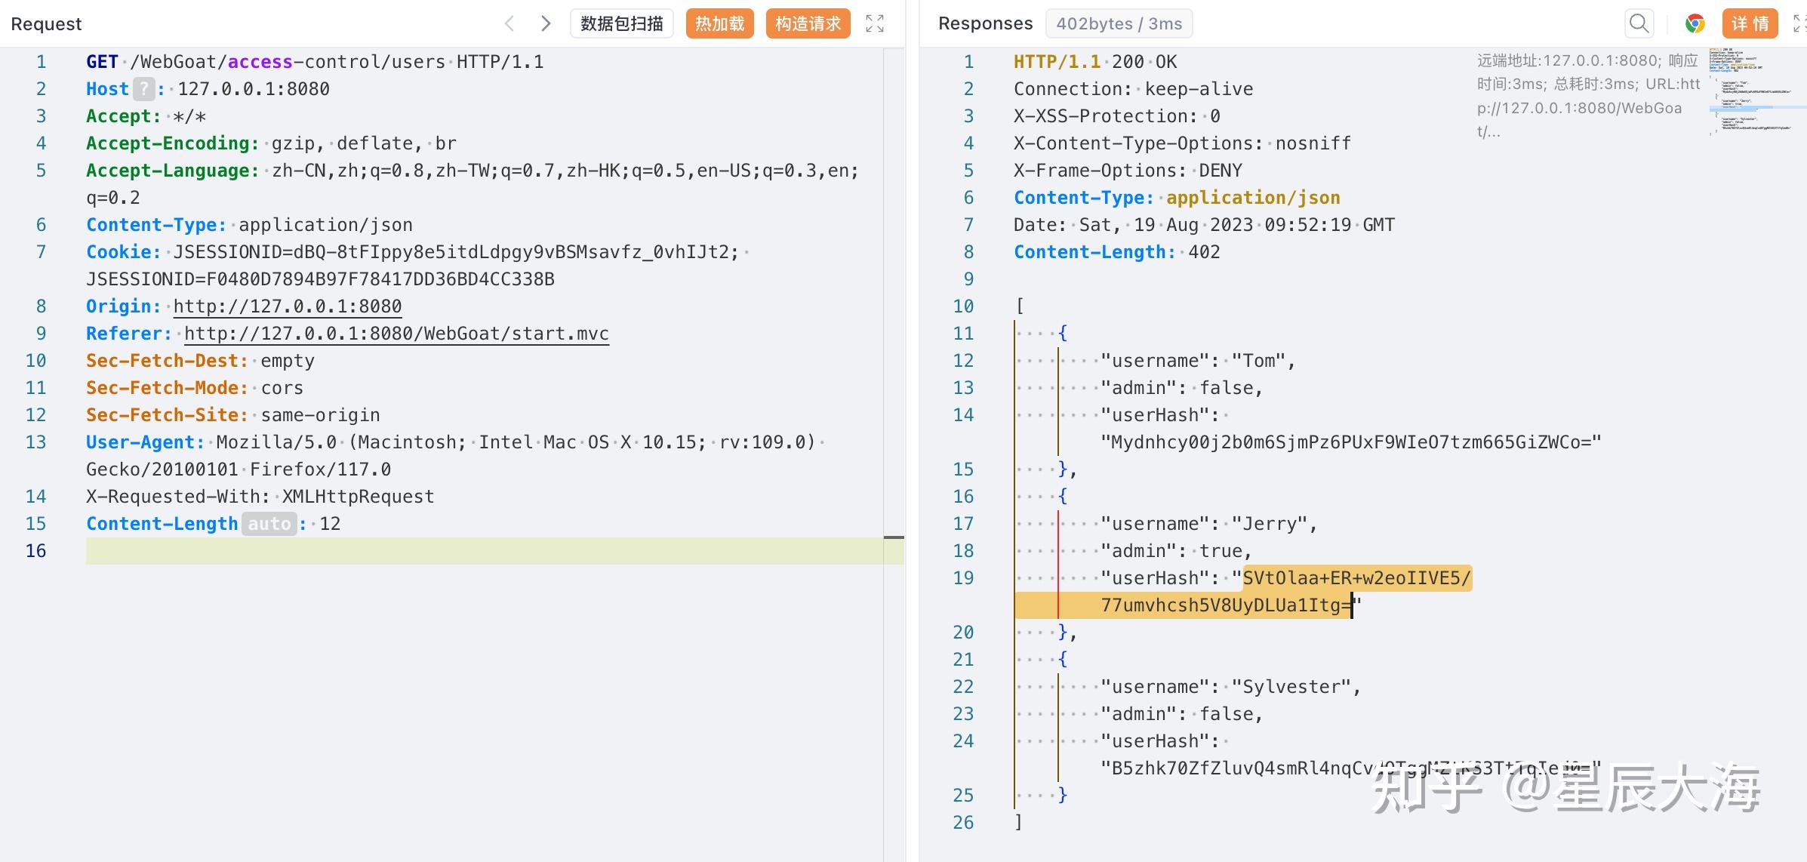1807x862 pixels.
Task: Open the 数据包扫描 packet scan menu
Action: click(x=622, y=23)
